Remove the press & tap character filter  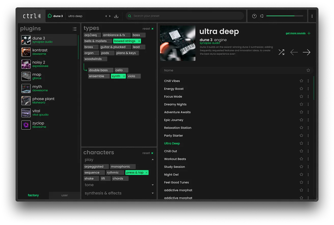click(146, 173)
